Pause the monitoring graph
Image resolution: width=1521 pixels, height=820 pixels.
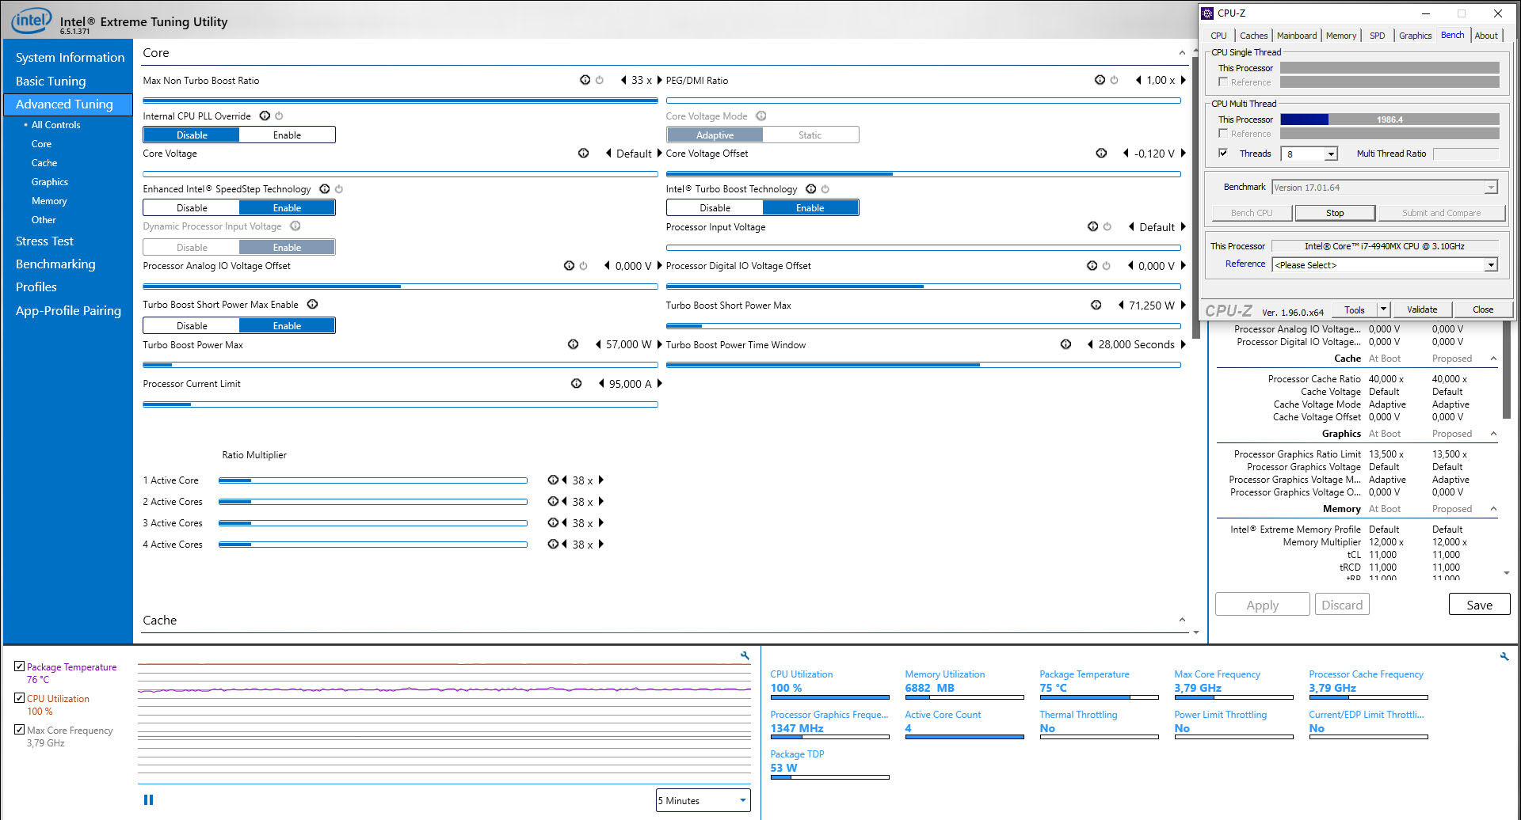coord(148,800)
